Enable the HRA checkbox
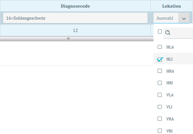This screenshot has width=193, height=134. point(160,71)
